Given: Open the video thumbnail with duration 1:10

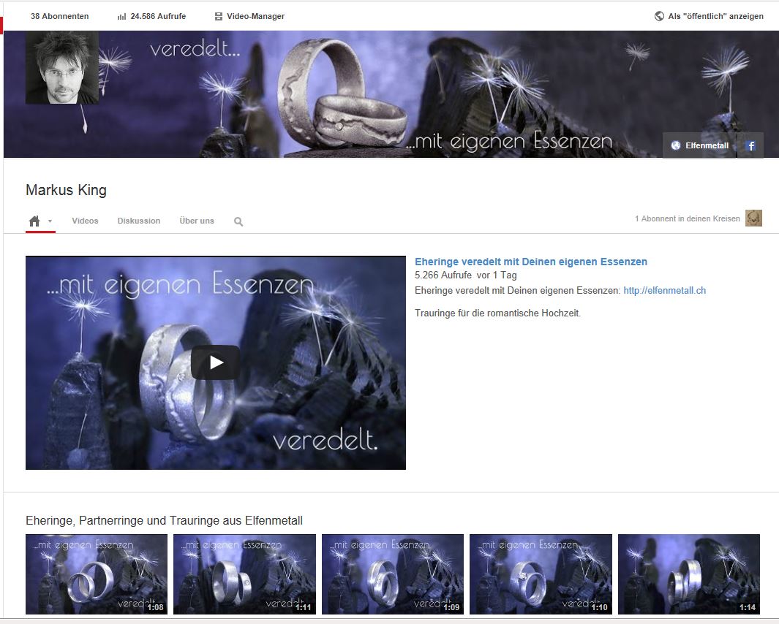Looking at the screenshot, I should pyautogui.click(x=541, y=574).
